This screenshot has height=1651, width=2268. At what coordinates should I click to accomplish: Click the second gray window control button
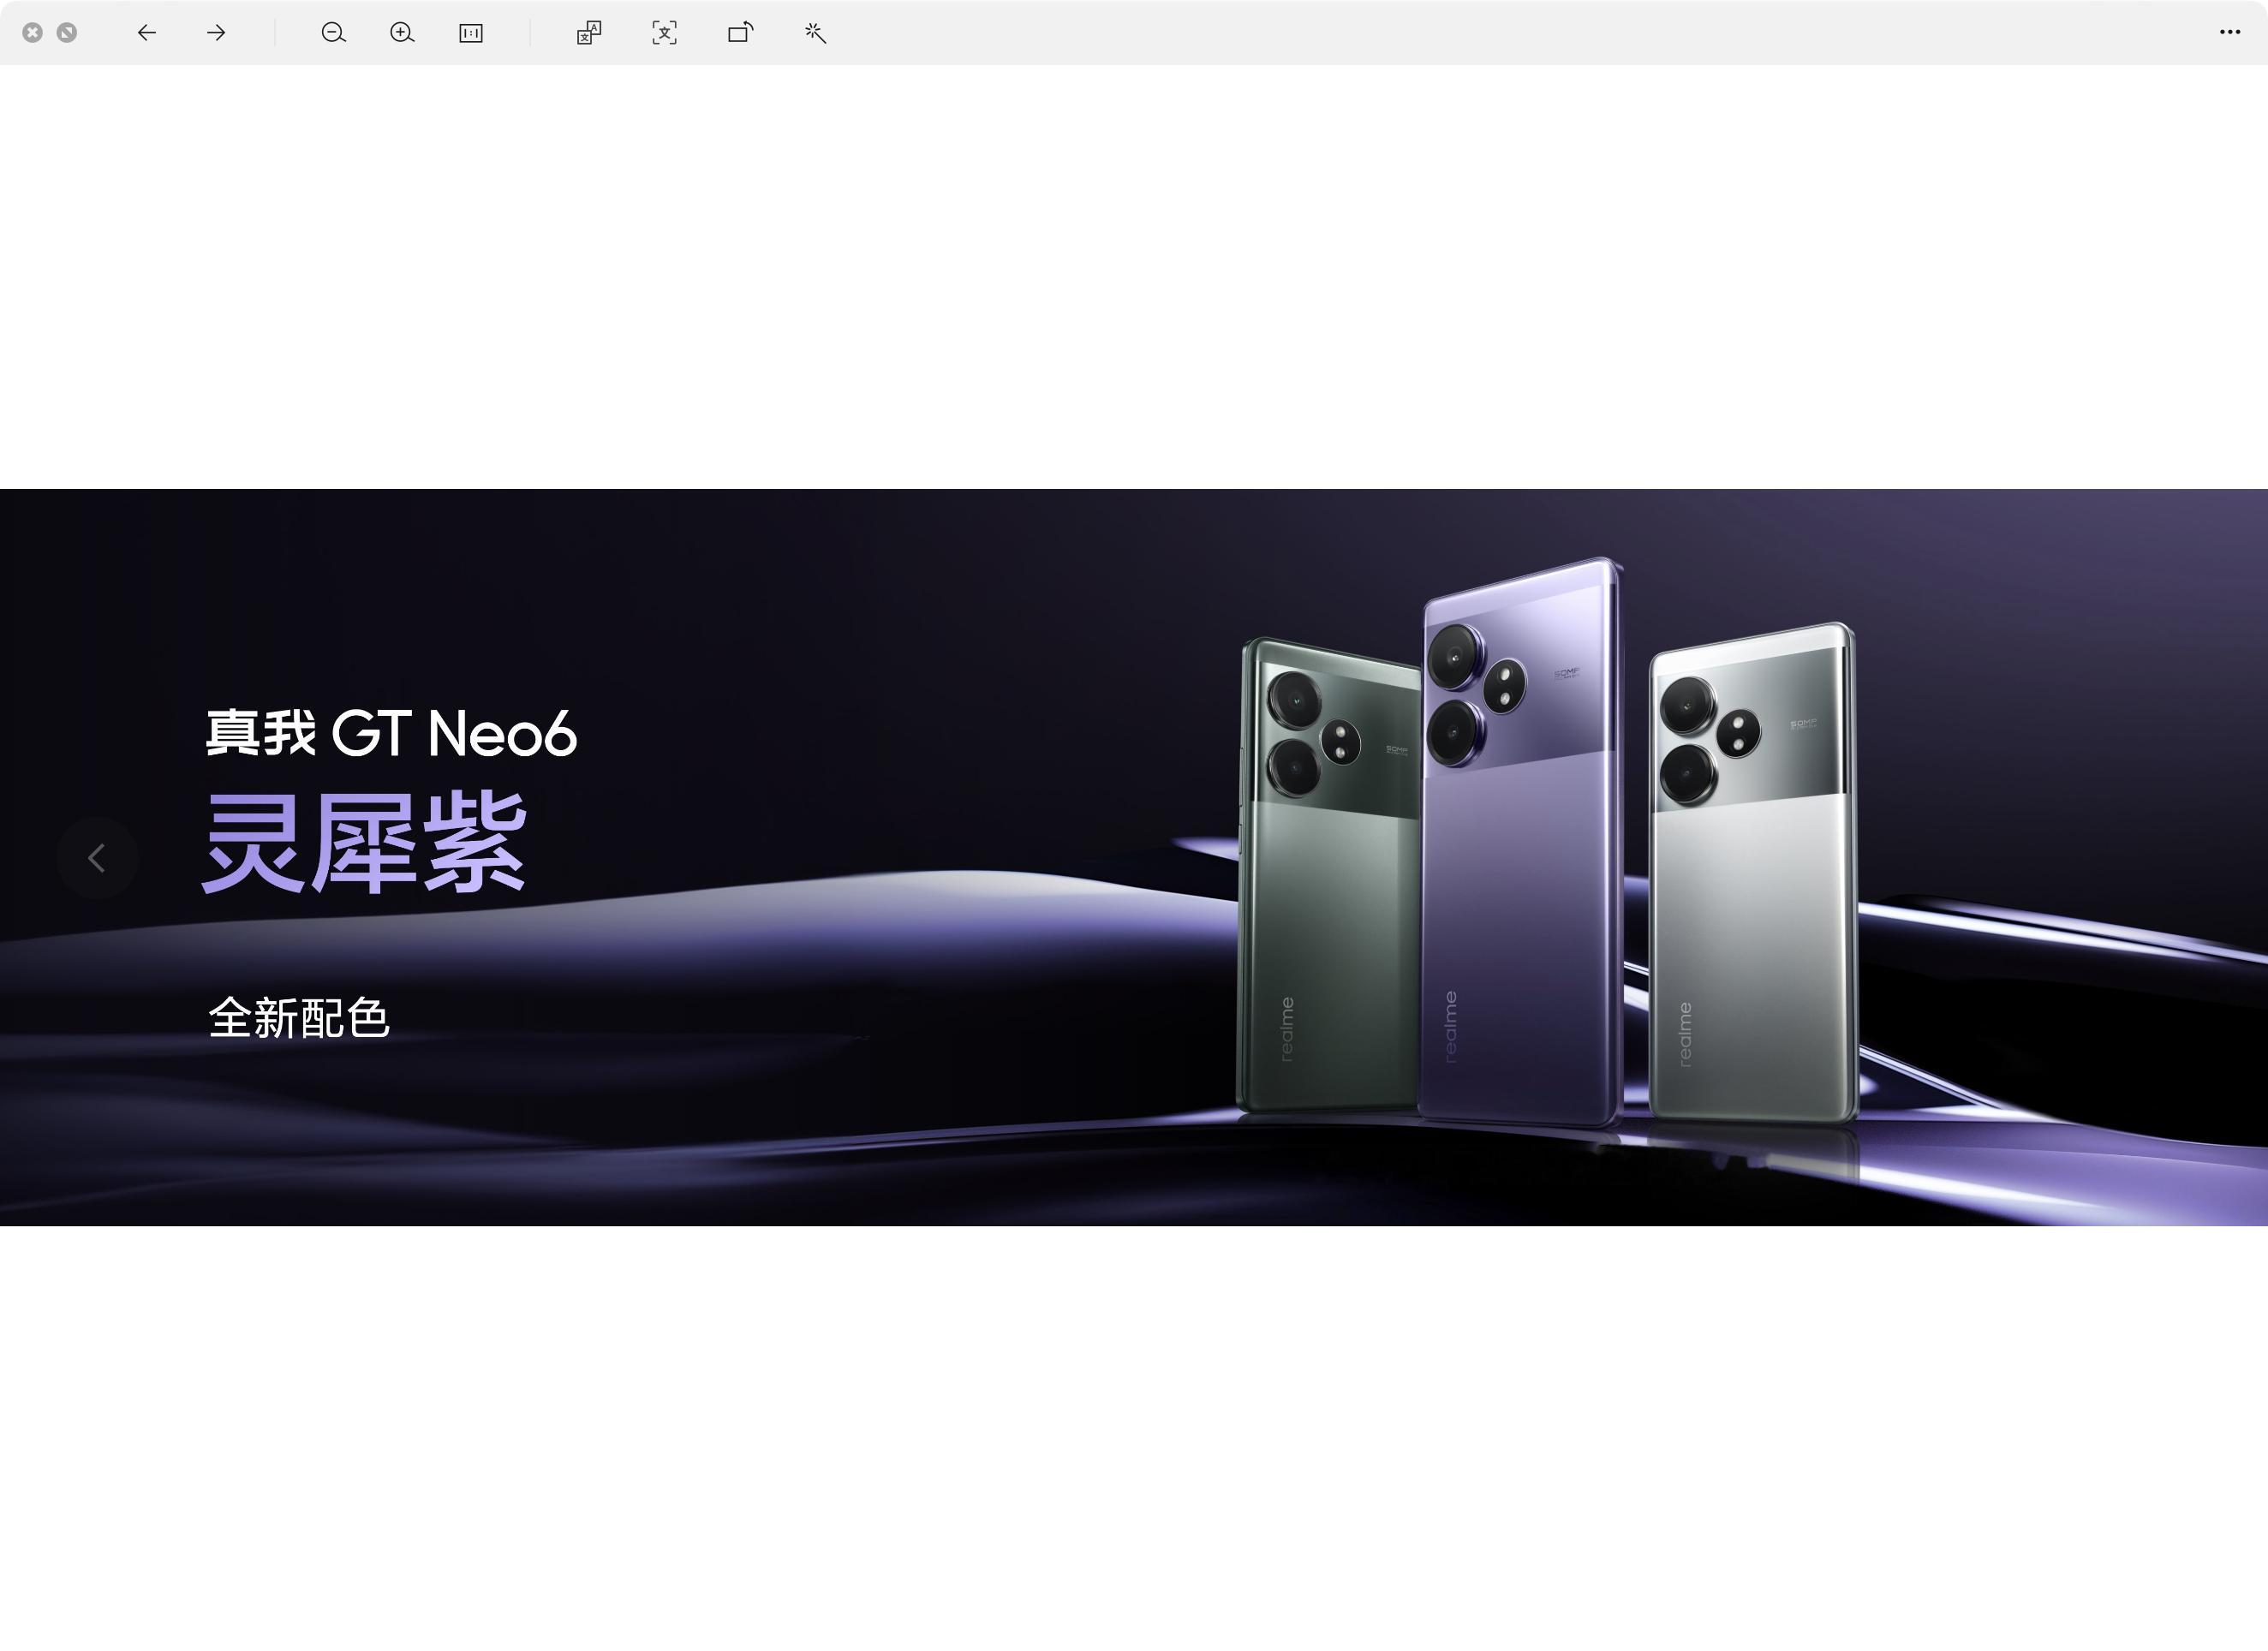click(x=67, y=33)
